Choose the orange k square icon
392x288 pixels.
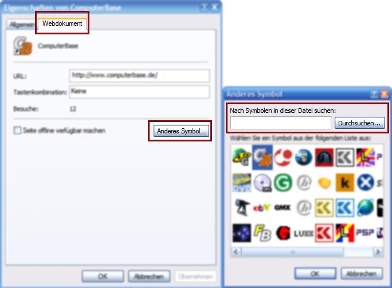pyautogui.click(x=345, y=183)
